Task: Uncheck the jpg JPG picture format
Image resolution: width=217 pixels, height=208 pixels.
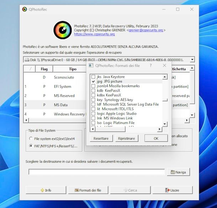Action: click(x=94, y=81)
